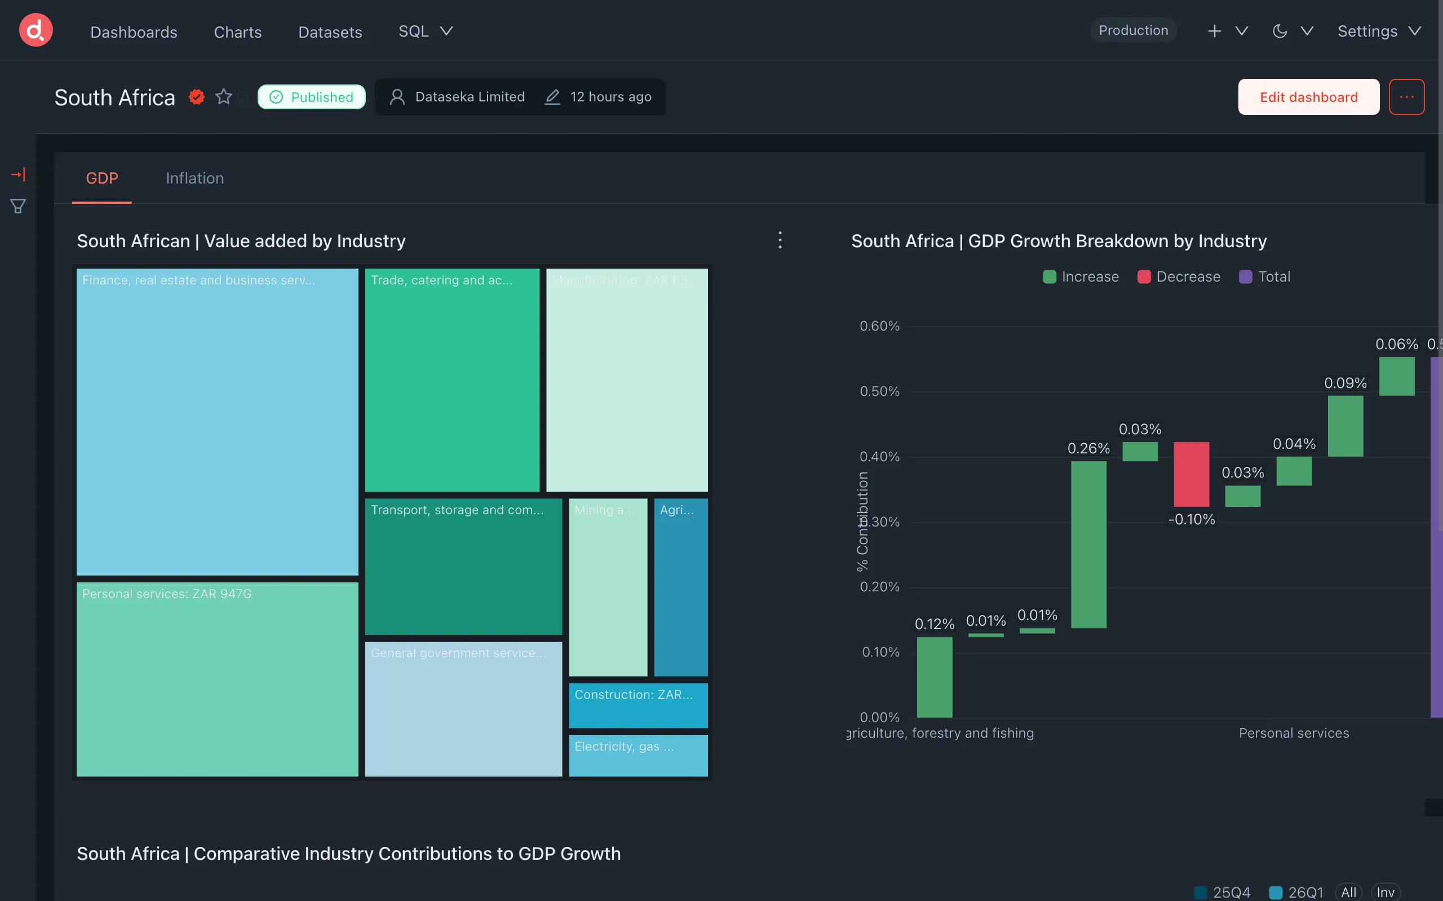Screen dimensions: 1443x901
Task: Click the Inv legend selector button
Action: coord(1385,892)
